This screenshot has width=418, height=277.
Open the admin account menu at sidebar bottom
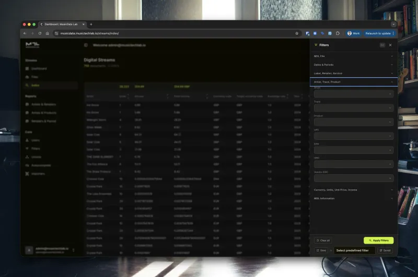[x=50, y=250]
